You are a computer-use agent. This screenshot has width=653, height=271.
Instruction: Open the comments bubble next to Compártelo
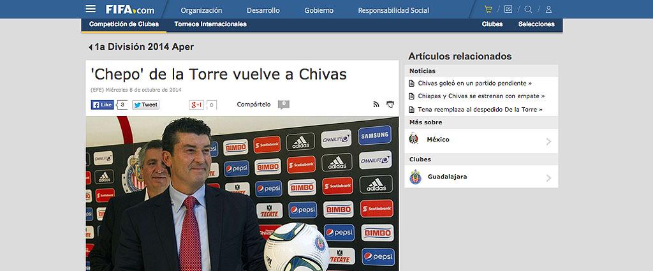tap(284, 105)
